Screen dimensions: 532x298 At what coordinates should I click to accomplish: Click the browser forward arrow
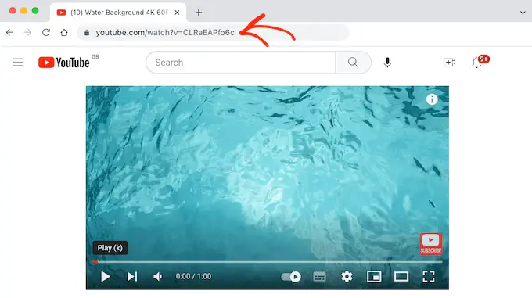click(28, 33)
